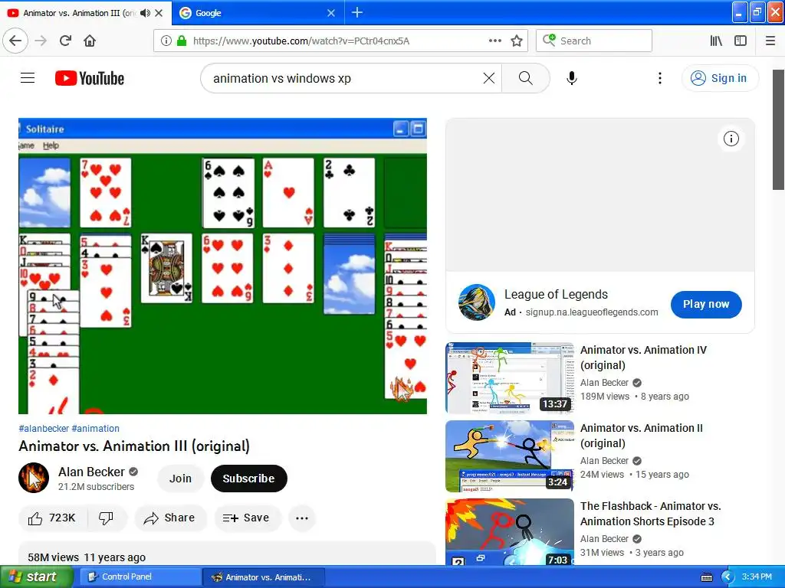Subscribe to Alan Becker
Screen dimensions: 785x588
(249, 479)
